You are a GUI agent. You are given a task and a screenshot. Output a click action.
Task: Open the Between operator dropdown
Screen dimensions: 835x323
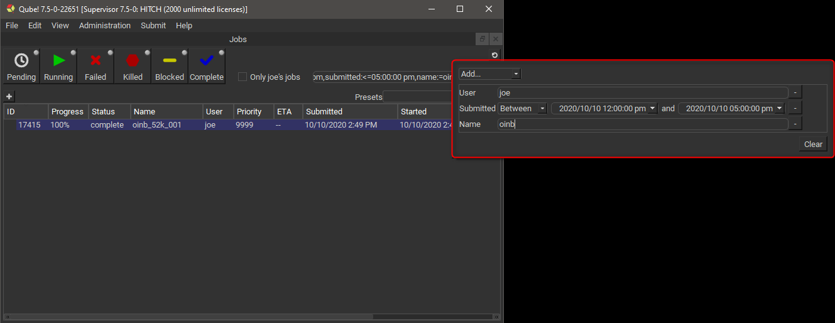(523, 109)
